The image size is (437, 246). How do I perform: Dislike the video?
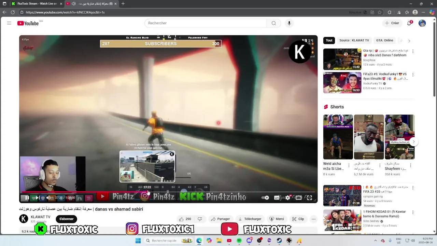[x=200, y=219]
